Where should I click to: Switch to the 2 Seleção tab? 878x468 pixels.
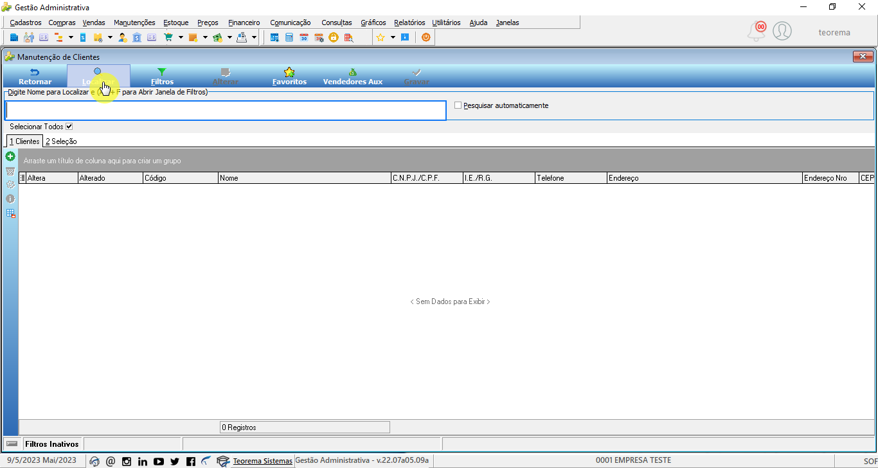(x=61, y=141)
